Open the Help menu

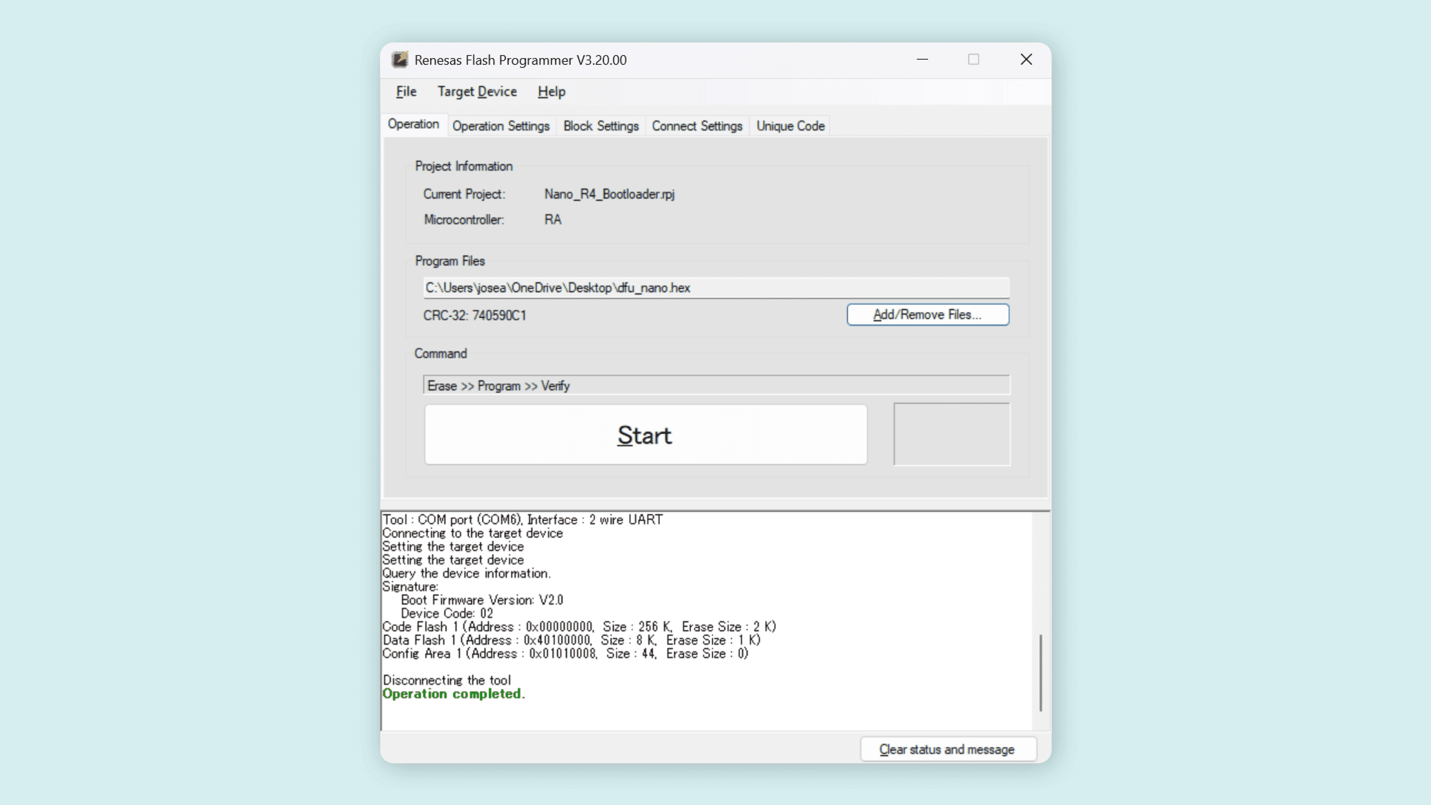coord(550,92)
